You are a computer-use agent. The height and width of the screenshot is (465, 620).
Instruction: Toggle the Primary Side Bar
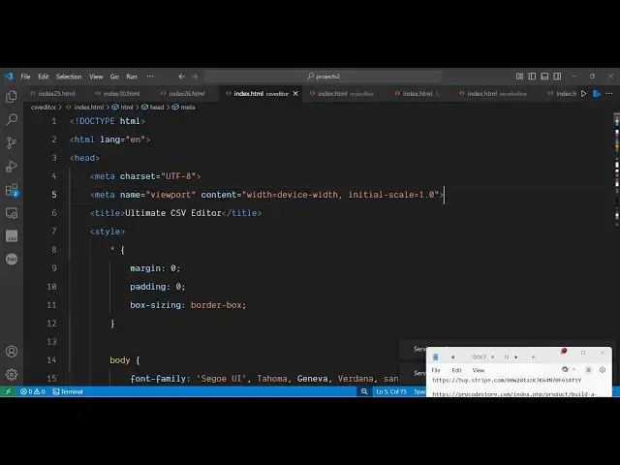pos(532,77)
